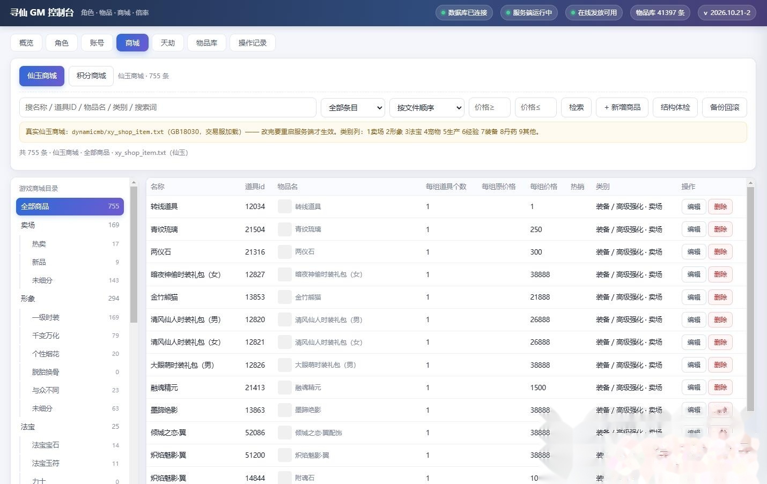
Task: Open the 概览 tab
Action: 26,43
